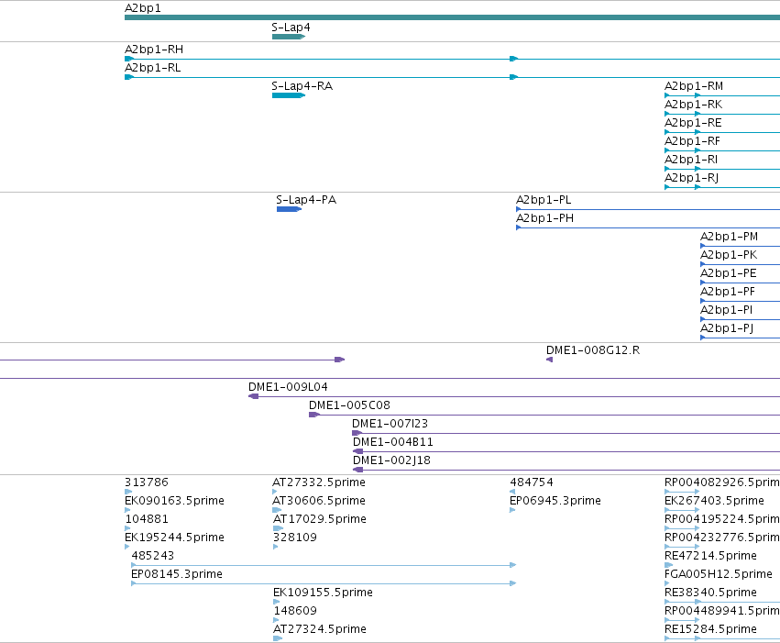Click the A2bp1-PE protein label
The width and height of the screenshot is (780, 643).
[x=729, y=273]
